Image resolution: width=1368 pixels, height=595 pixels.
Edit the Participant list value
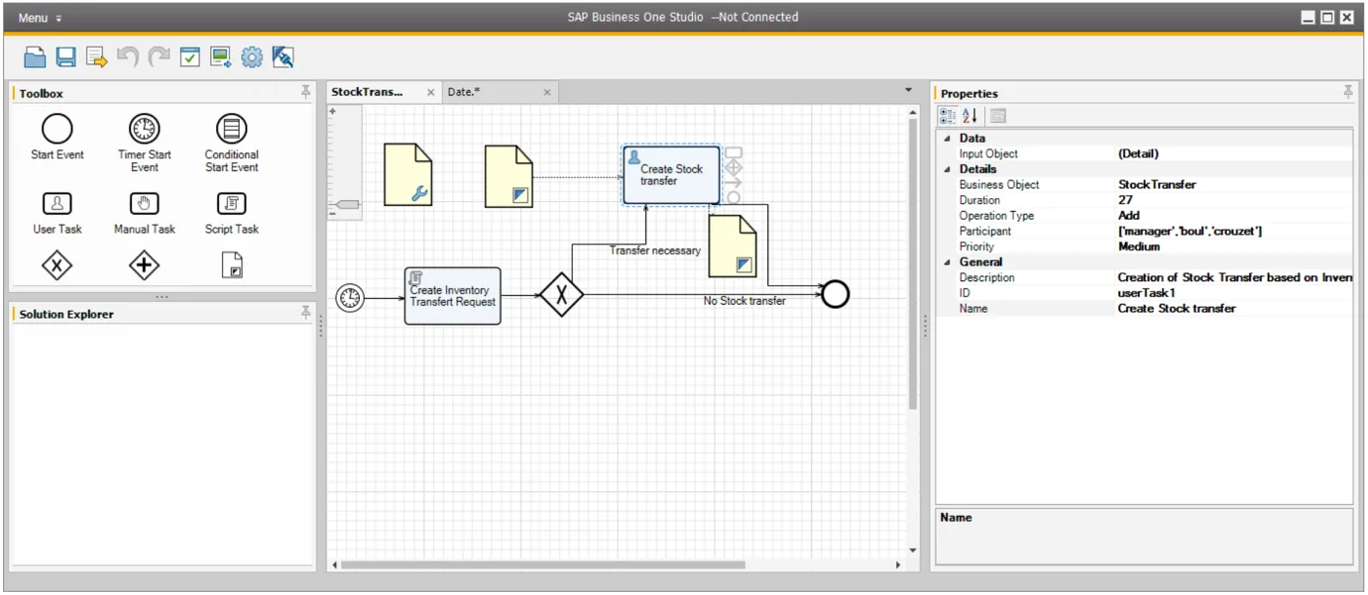(x=1234, y=231)
